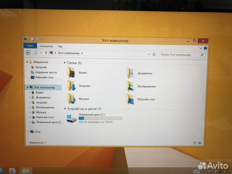
Task: Collapse the Избранное tree node
Action: [27, 62]
